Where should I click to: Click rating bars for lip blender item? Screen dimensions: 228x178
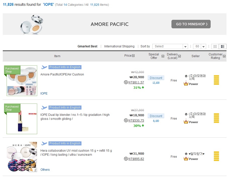[x=216, y=118]
